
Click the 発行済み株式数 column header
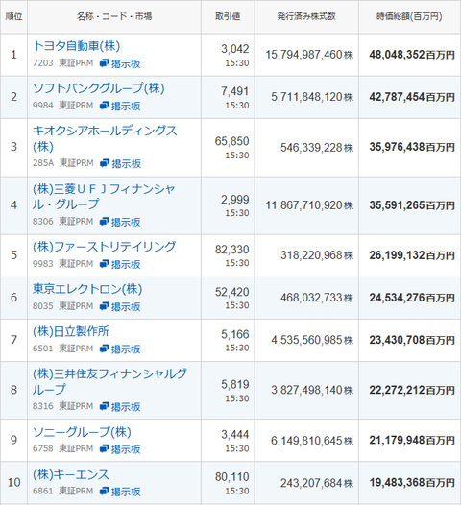tap(306, 16)
